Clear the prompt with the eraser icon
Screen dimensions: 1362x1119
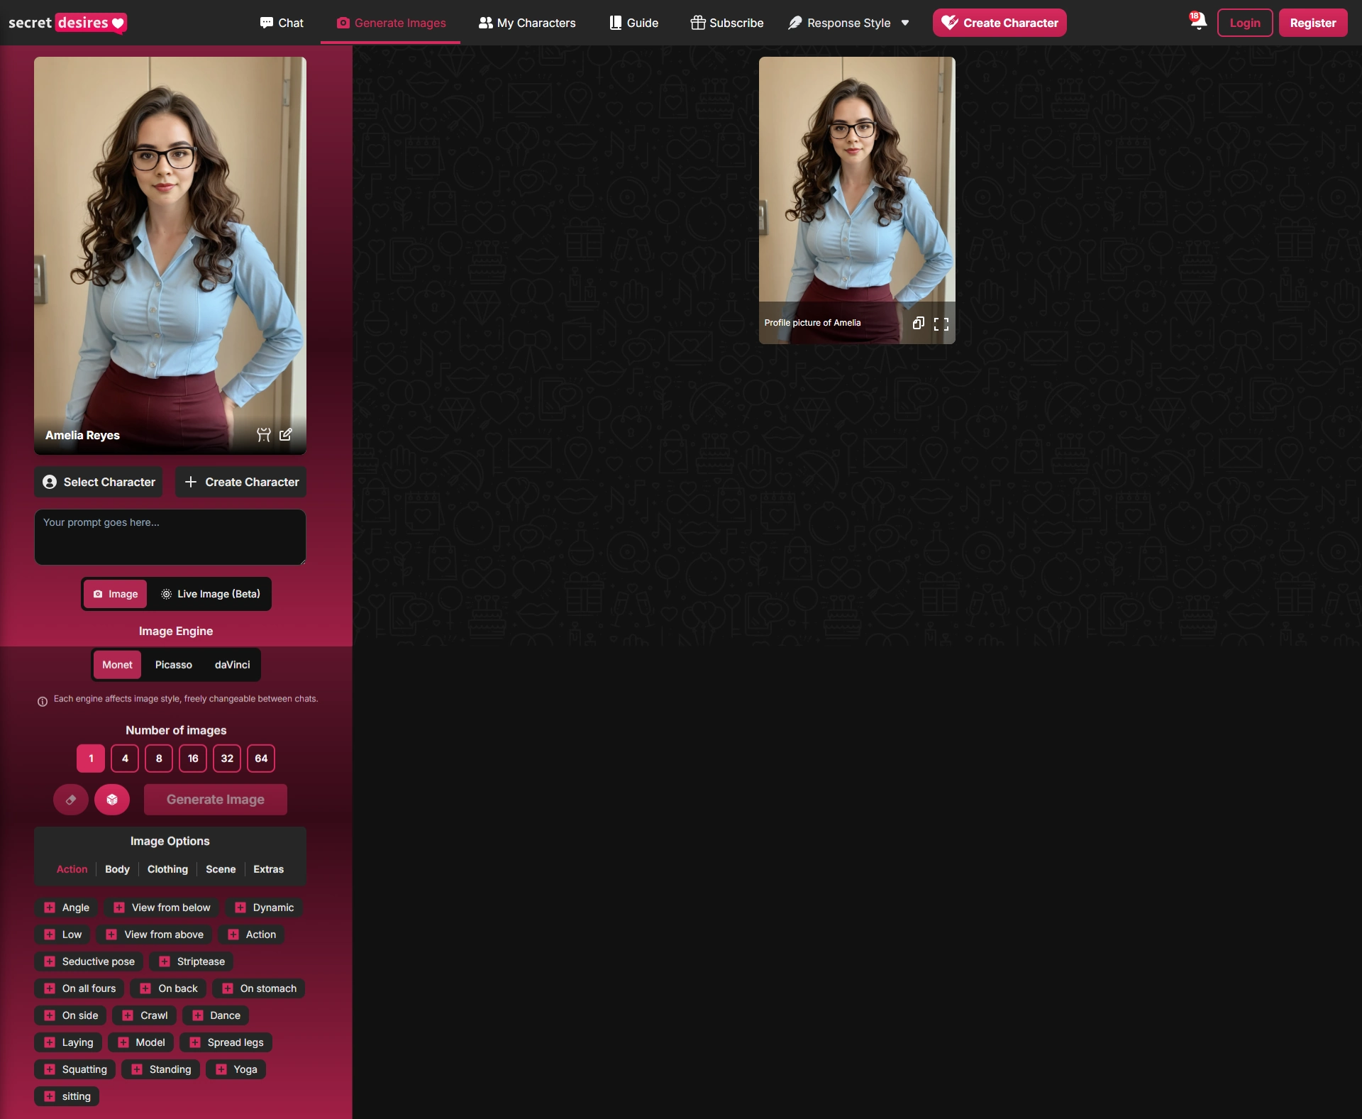point(70,799)
